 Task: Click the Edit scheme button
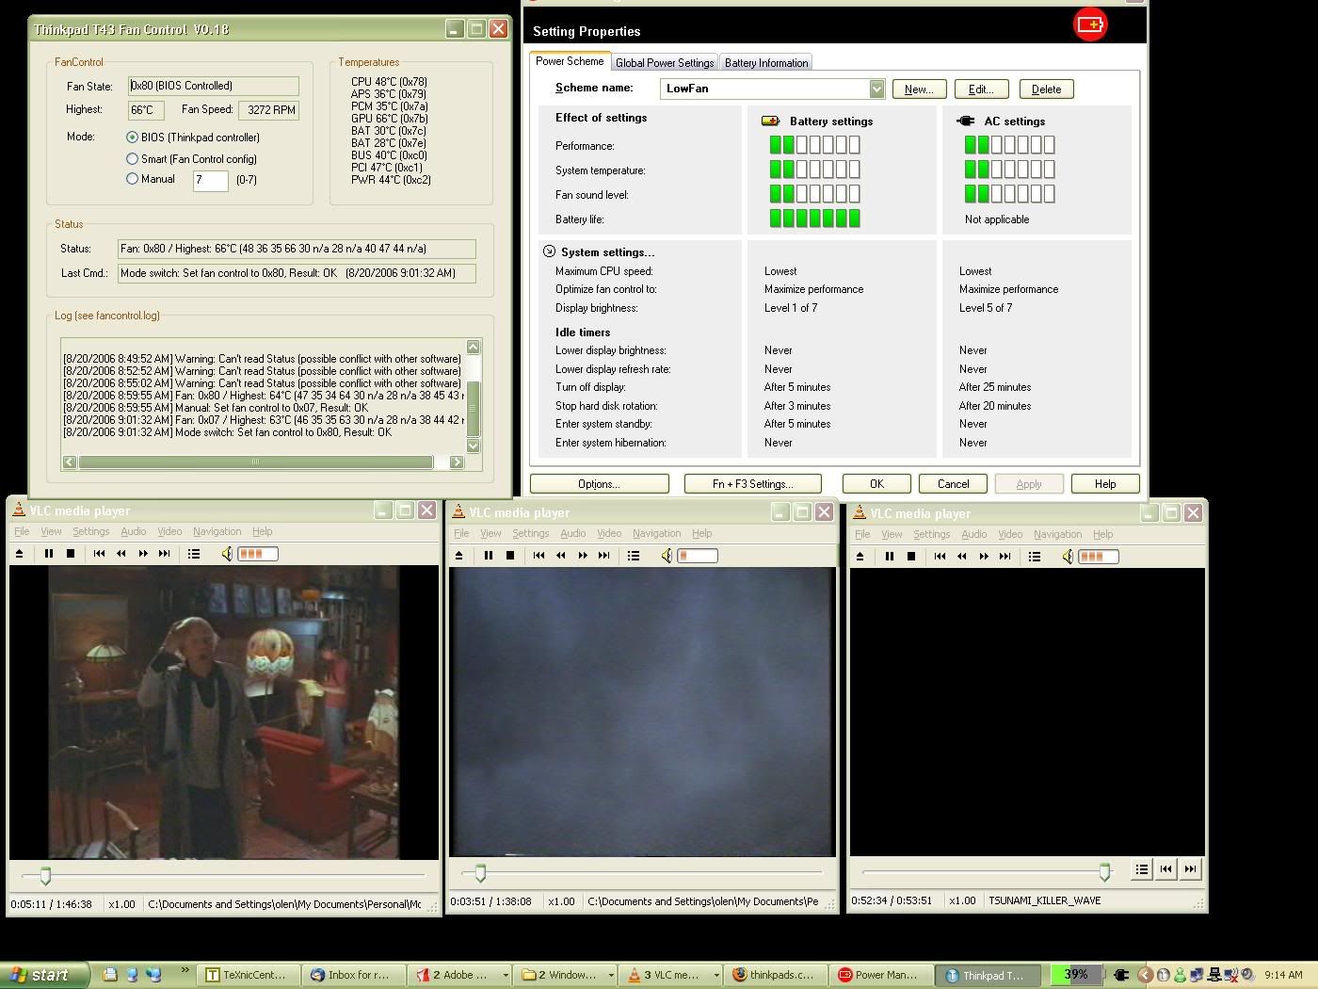pos(981,89)
